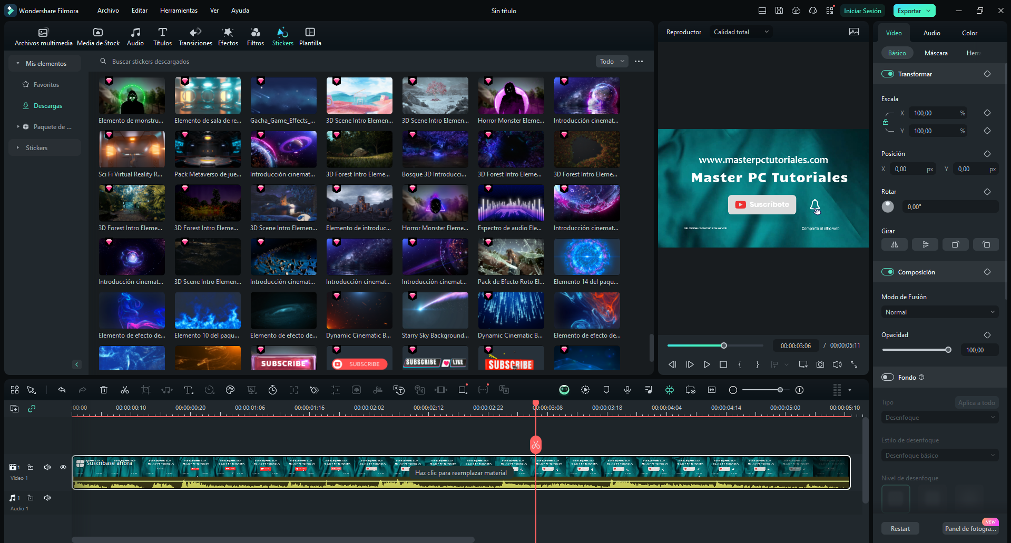Open the Plantilla panel
This screenshot has height=543, width=1011.
click(310, 37)
